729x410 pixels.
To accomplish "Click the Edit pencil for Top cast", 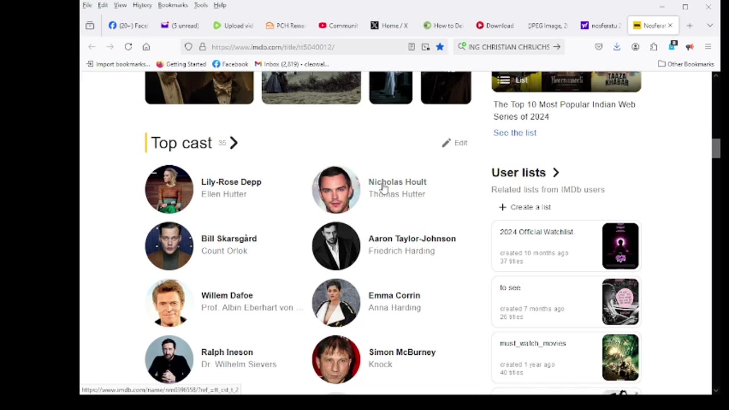I will click(x=454, y=143).
